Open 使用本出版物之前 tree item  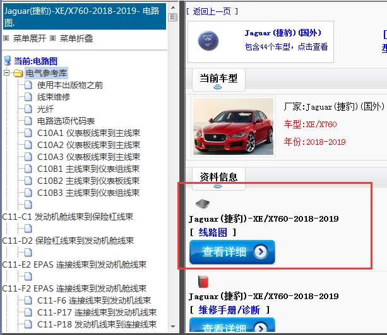pyautogui.click(x=70, y=85)
